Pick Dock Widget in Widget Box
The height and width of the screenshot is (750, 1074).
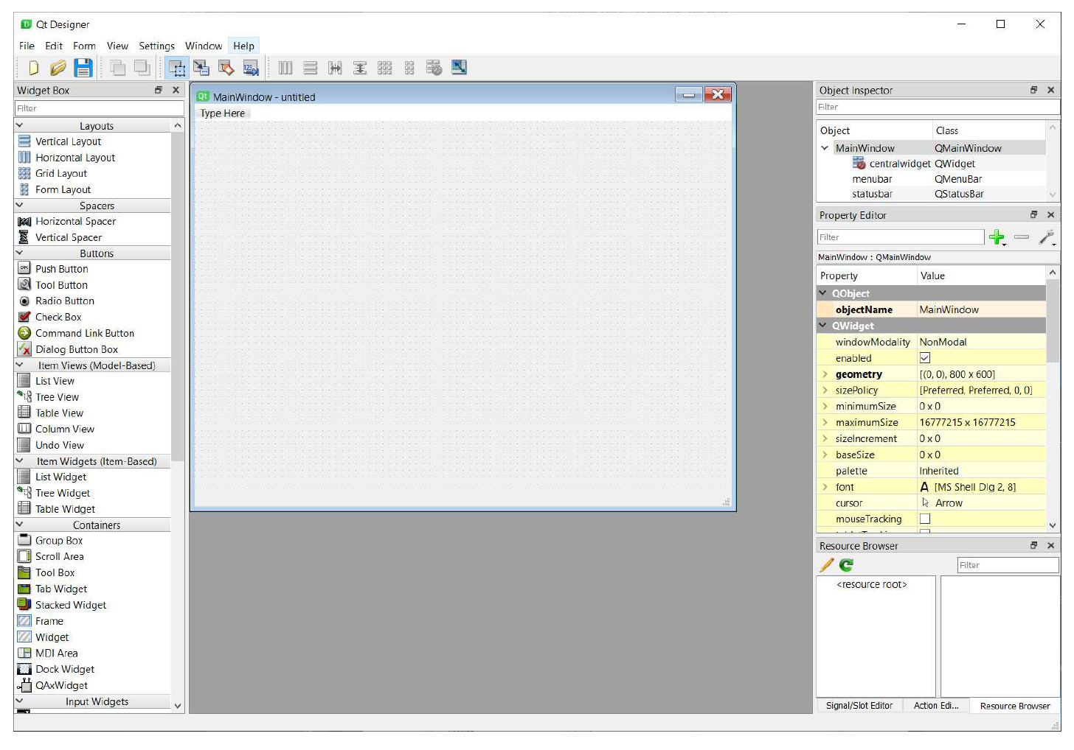coord(65,669)
